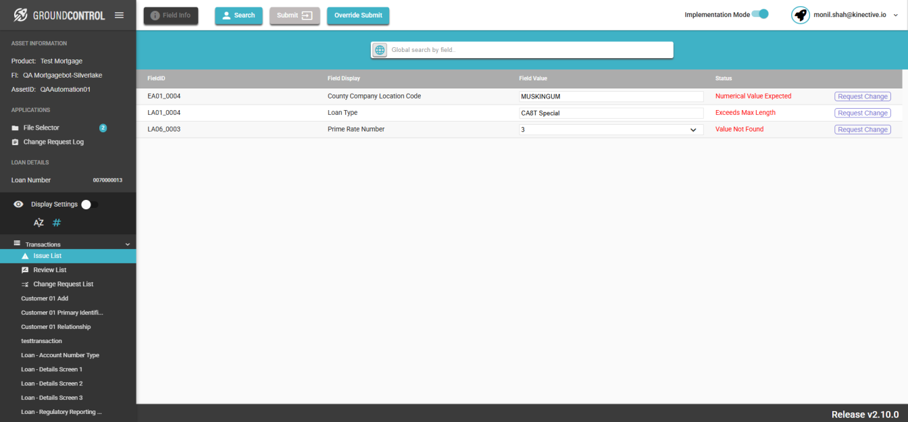The image size is (908, 422).
Task: Click the Status column header
Action: click(724, 79)
